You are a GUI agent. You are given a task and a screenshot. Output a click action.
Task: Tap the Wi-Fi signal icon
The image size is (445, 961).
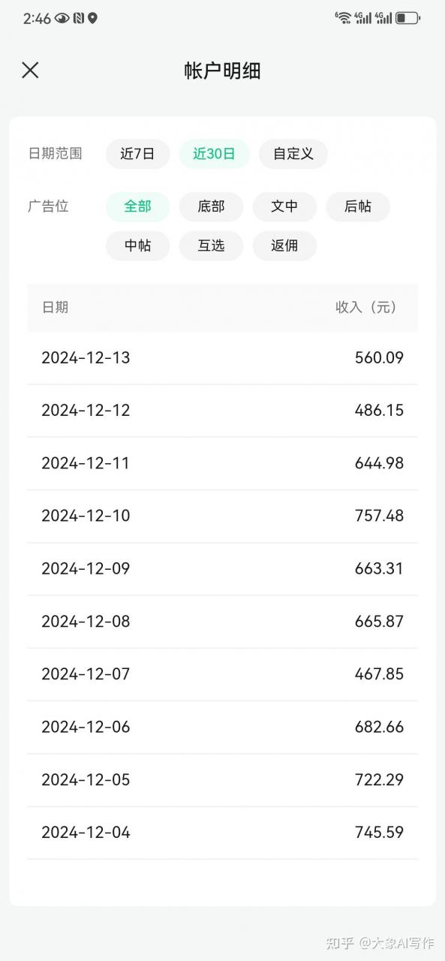[x=343, y=17]
